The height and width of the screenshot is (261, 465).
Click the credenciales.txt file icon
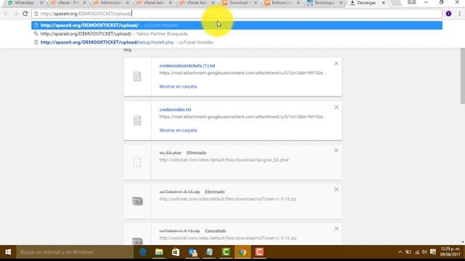coord(137,120)
